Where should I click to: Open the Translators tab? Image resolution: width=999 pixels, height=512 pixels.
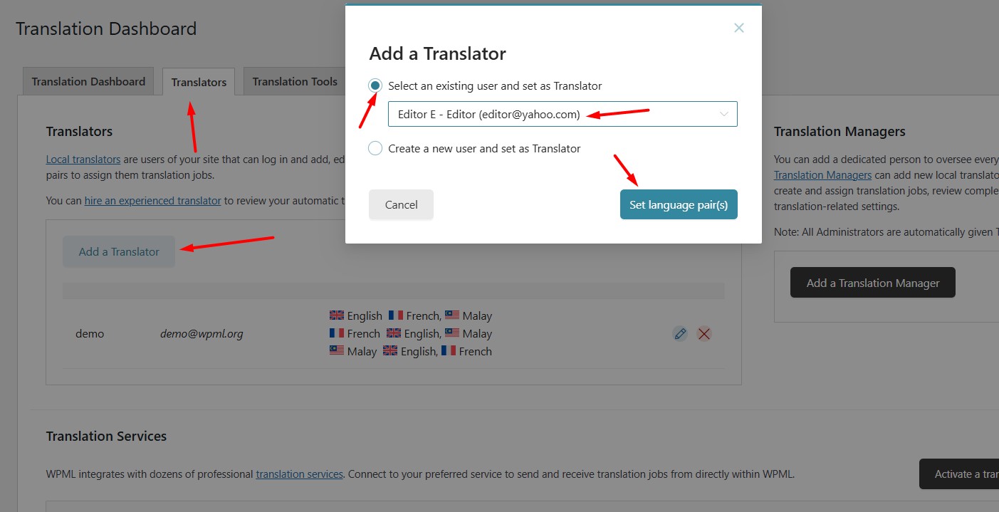point(199,82)
